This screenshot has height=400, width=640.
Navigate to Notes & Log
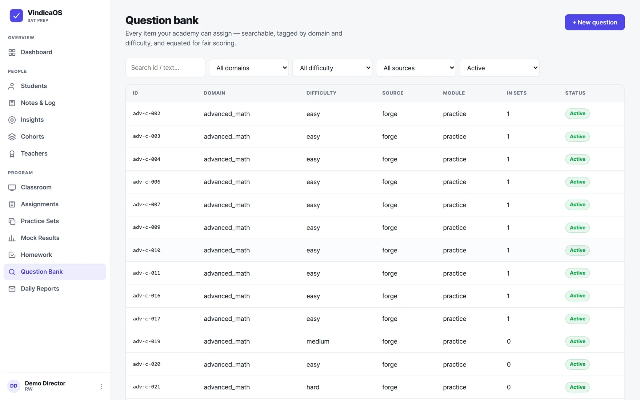55,103
